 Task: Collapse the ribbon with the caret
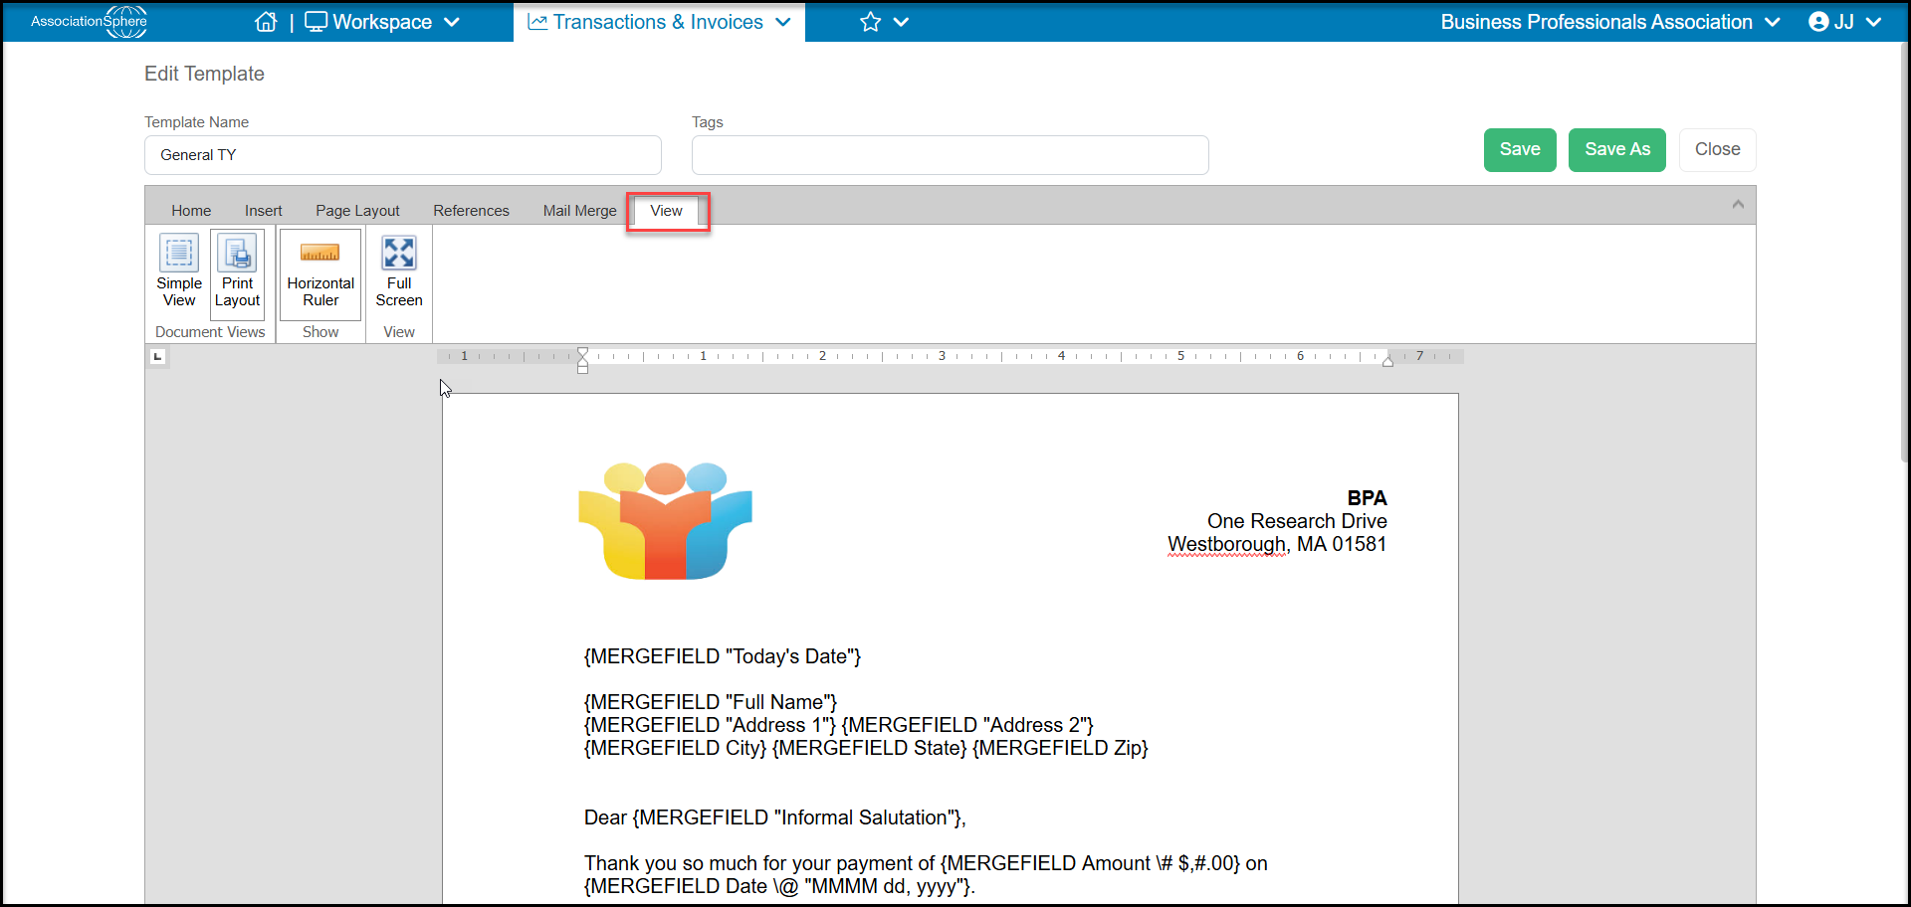(x=1738, y=204)
